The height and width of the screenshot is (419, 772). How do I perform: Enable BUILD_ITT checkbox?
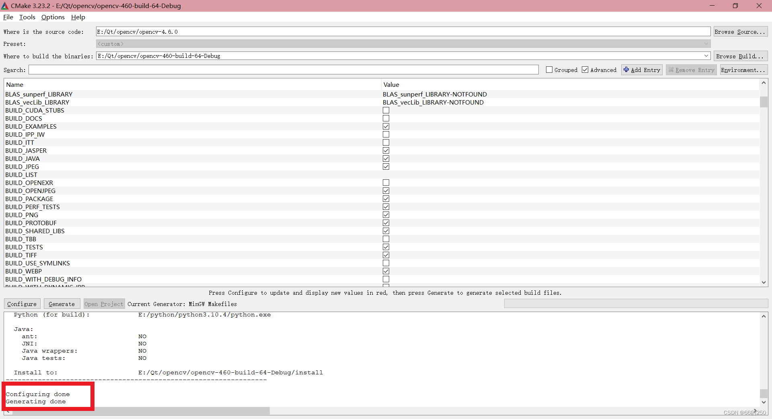386,142
